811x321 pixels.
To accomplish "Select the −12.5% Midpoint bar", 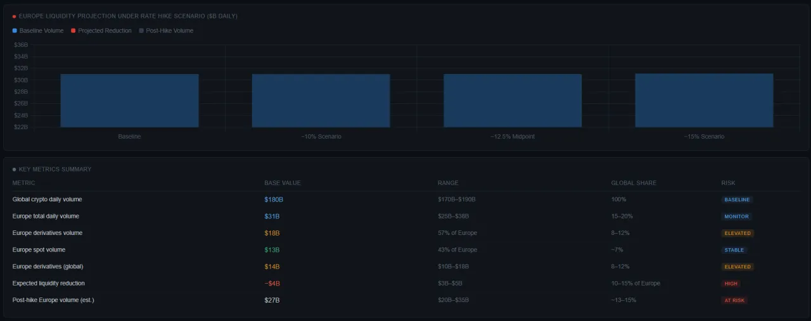I will (x=512, y=101).
